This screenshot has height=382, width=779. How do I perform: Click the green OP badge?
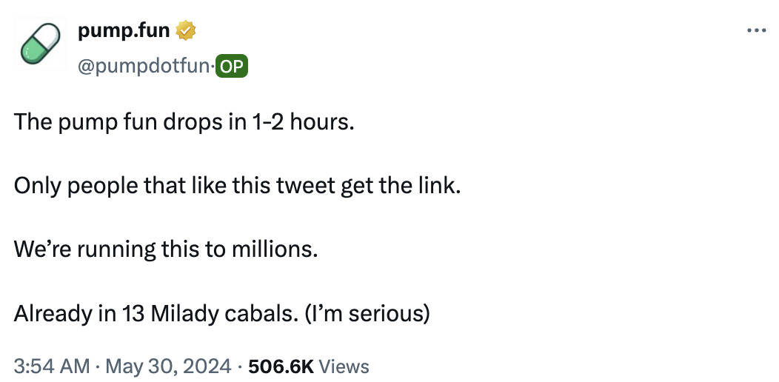tap(232, 67)
